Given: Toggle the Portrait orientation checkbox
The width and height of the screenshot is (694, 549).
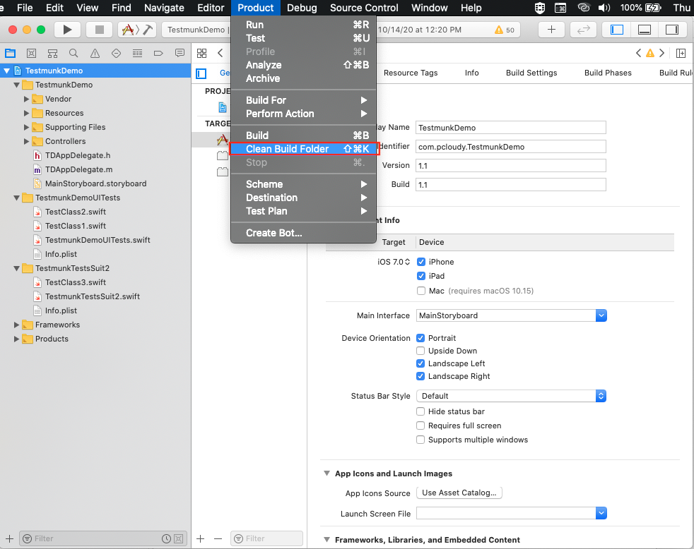Looking at the screenshot, I should (x=421, y=338).
